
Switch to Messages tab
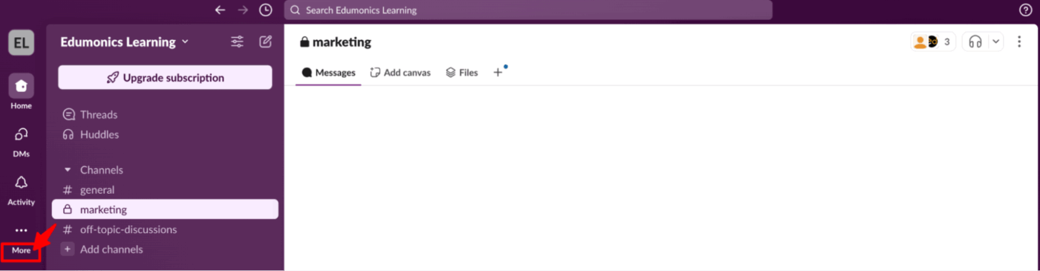pyautogui.click(x=328, y=73)
